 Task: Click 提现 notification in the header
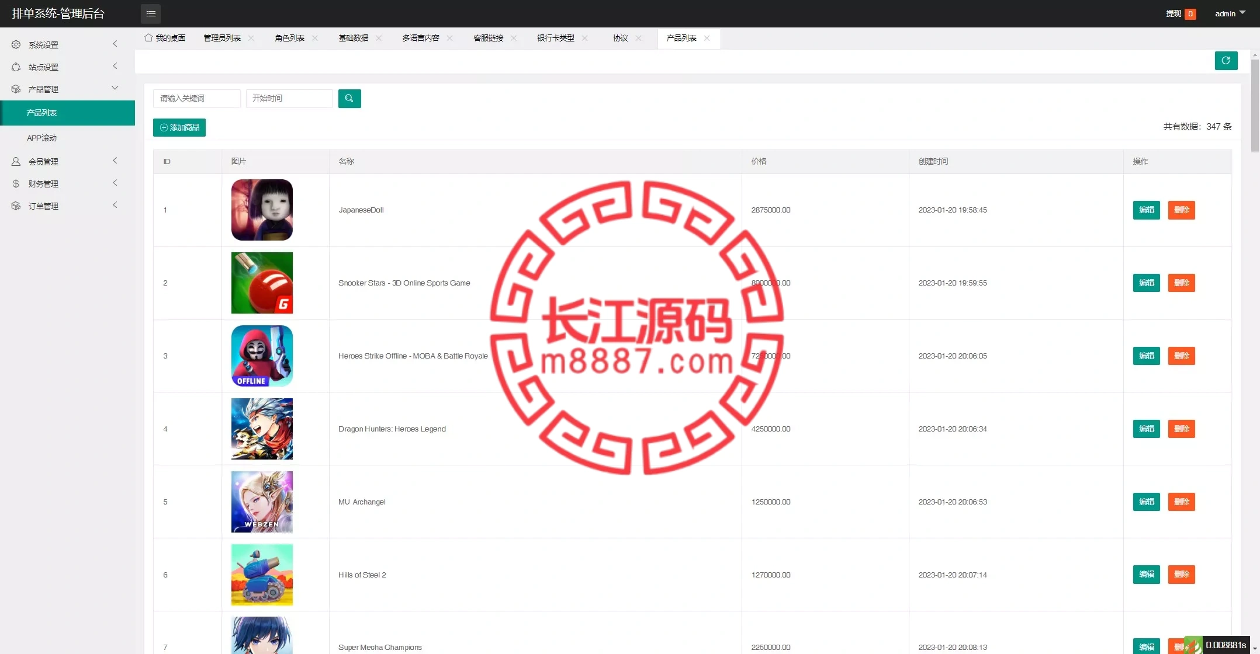click(x=1180, y=13)
